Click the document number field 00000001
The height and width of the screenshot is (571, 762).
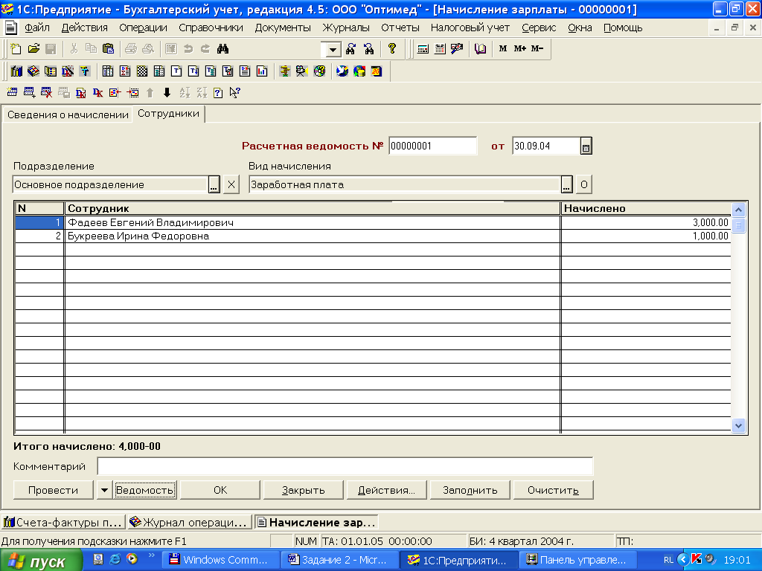432,146
